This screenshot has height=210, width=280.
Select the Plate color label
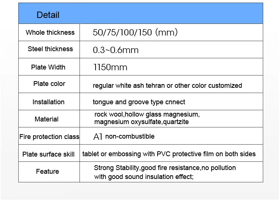point(49,84)
